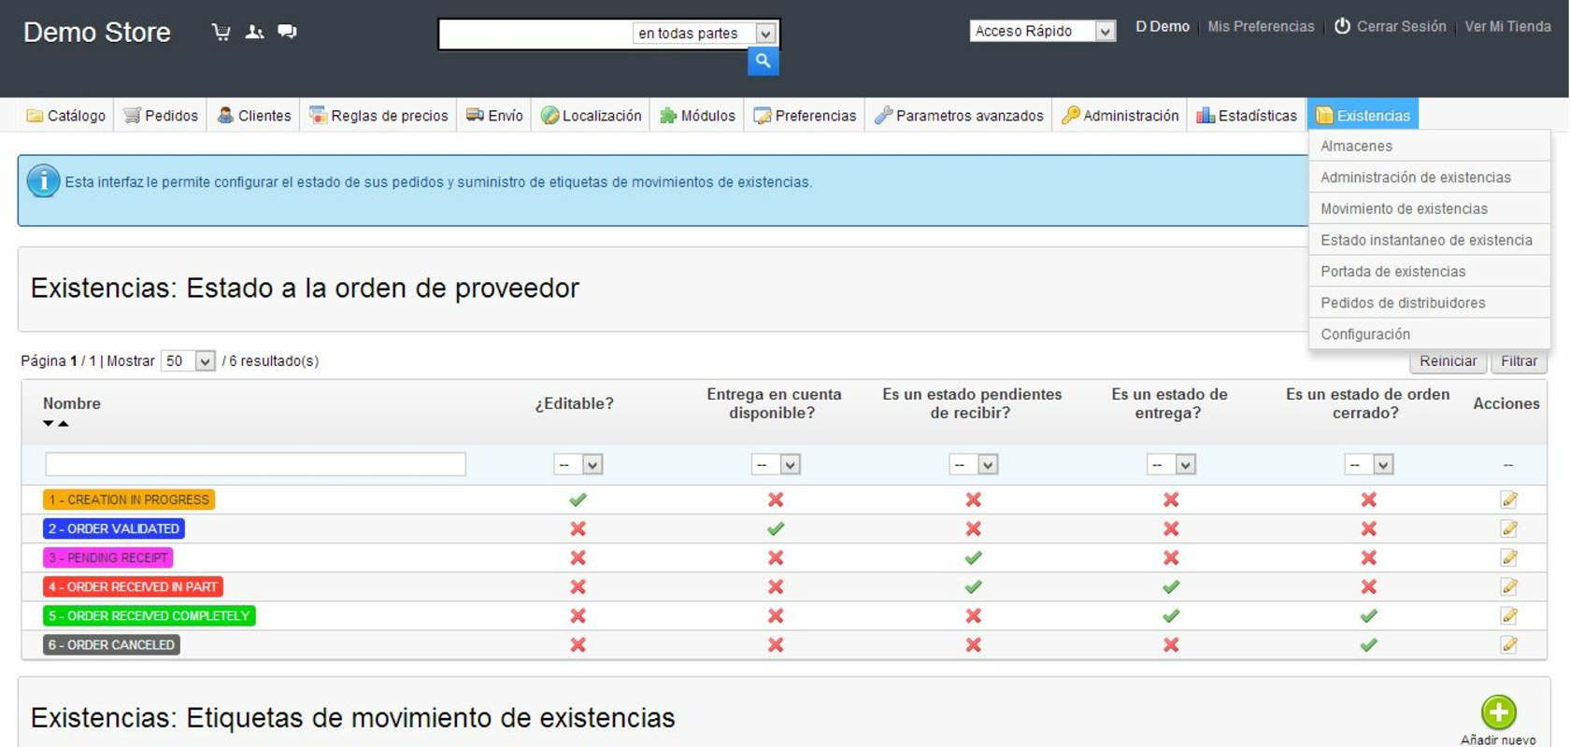This screenshot has width=1570, height=747.
Task: Toggle closed-order check for ORDER RECEIVED COMPLETELY
Action: click(x=1368, y=615)
